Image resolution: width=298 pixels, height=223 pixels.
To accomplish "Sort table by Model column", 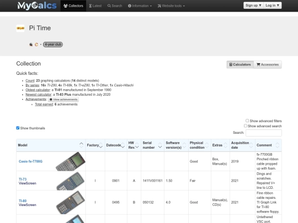I will [x=51, y=145].
